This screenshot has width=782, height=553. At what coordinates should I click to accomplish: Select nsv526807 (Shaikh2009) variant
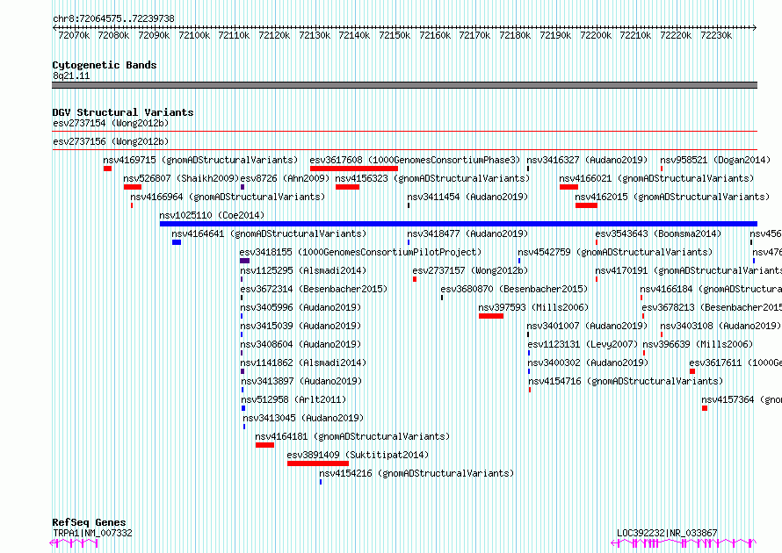(181, 178)
